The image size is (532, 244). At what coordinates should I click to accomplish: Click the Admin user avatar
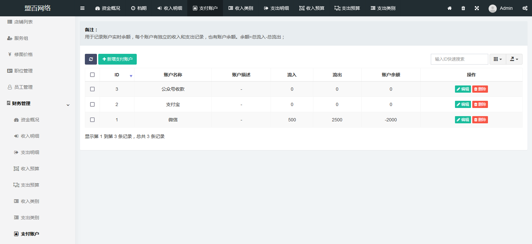pos(493,8)
